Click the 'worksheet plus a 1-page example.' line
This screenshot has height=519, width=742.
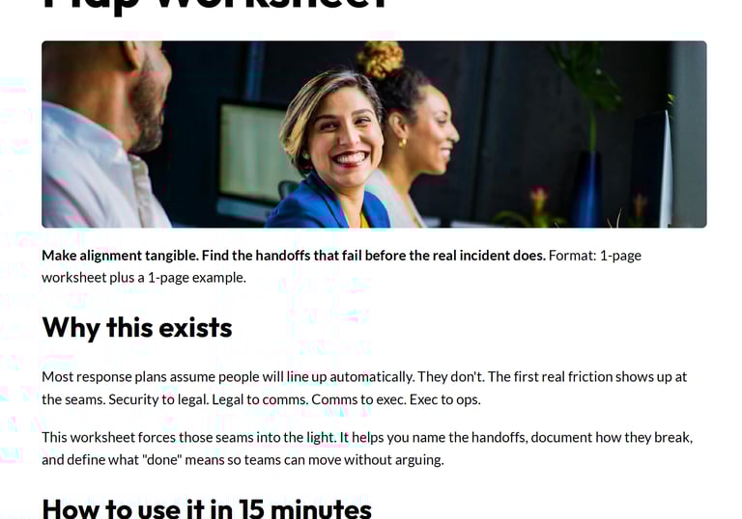click(x=144, y=278)
